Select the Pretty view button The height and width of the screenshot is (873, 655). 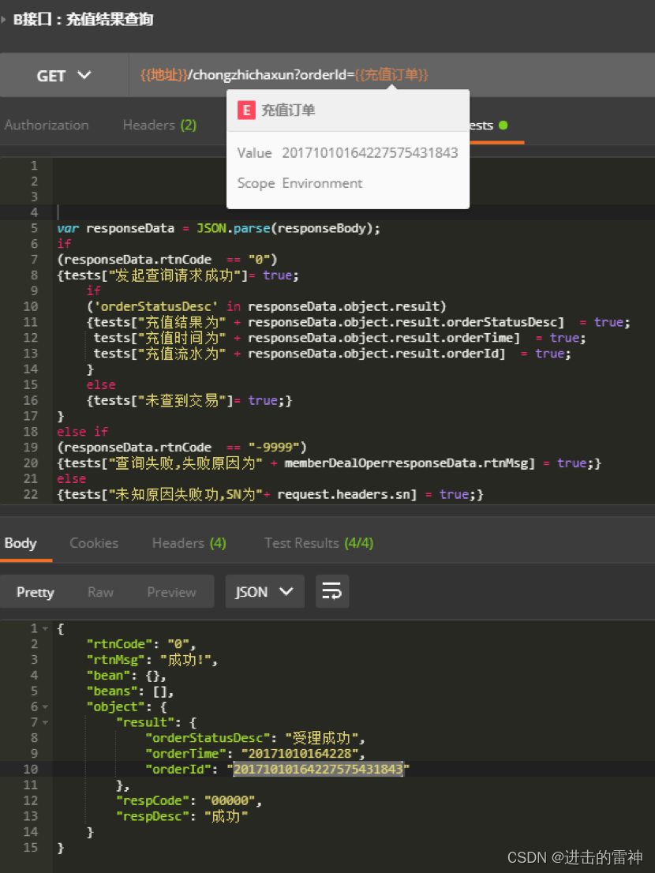(x=35, y=592)
